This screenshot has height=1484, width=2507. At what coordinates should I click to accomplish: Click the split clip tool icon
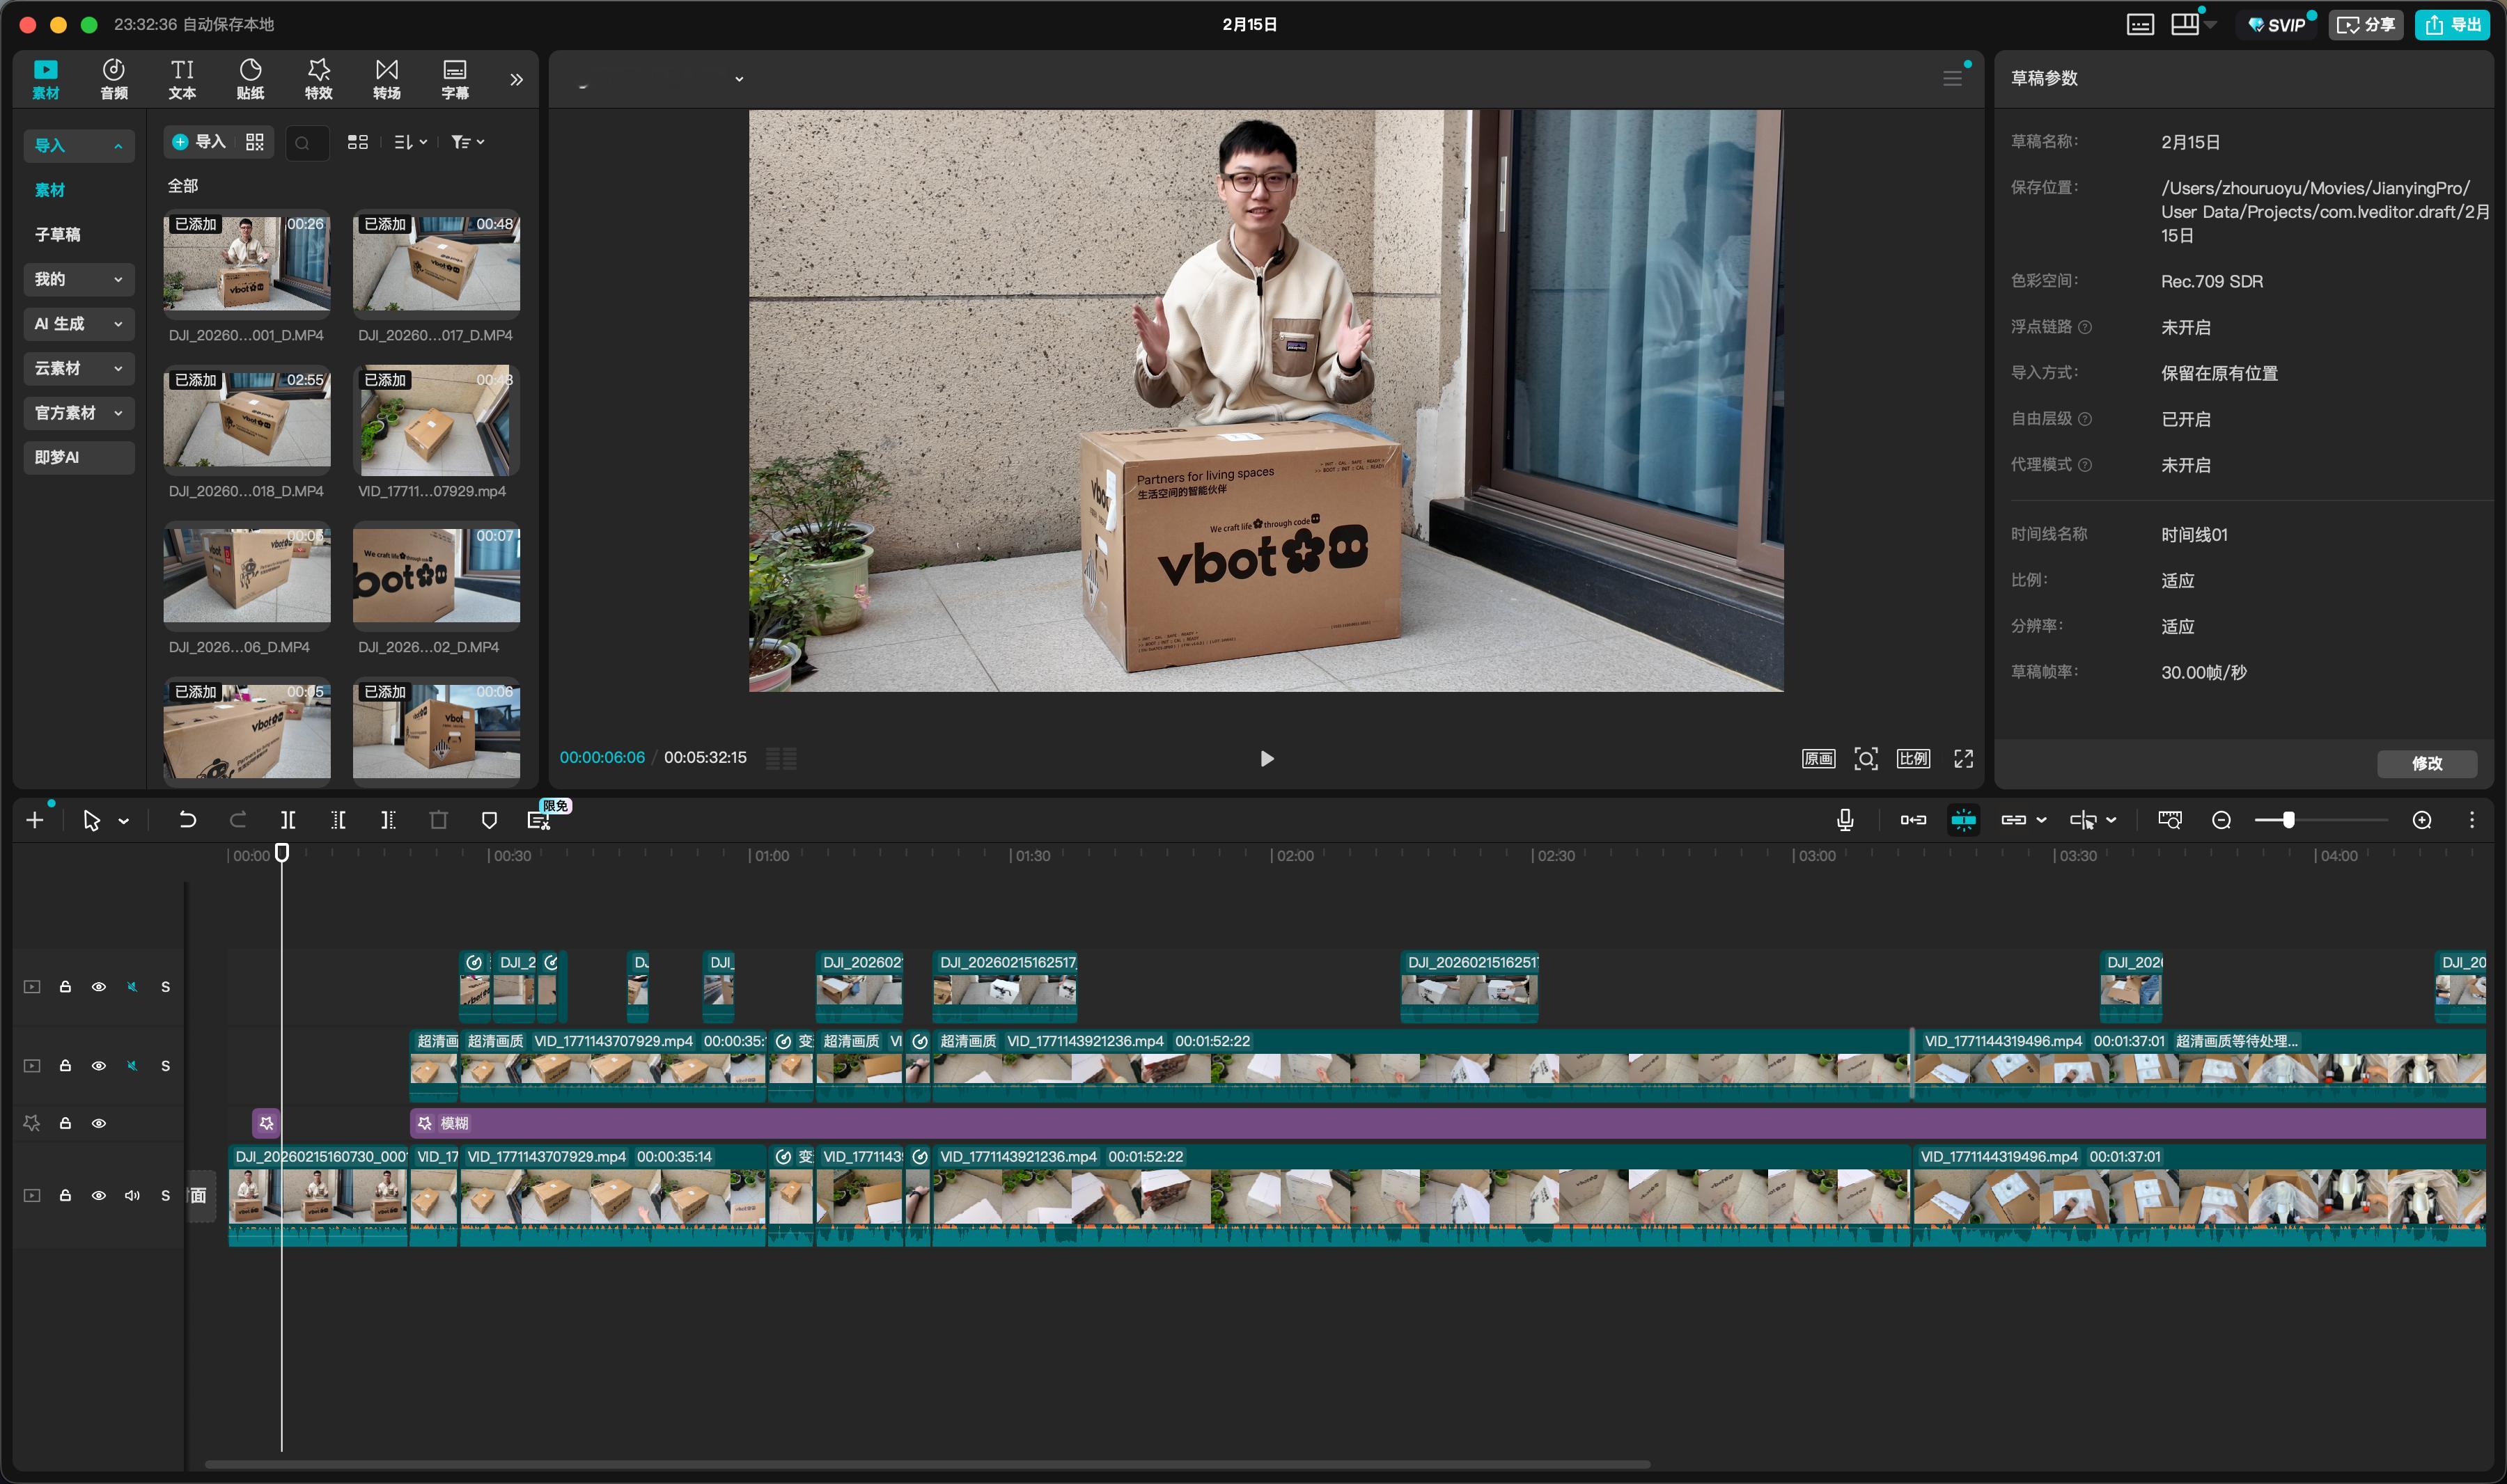pyautogui.click(x=288, y=820)
